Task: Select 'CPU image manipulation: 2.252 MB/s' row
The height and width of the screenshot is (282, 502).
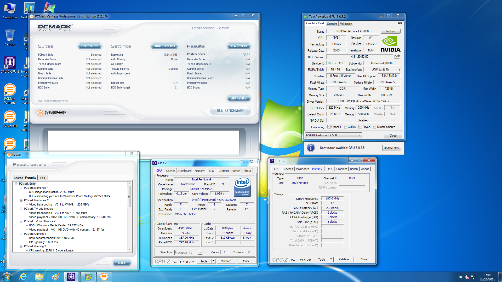Action: click(x=52, y=192)
